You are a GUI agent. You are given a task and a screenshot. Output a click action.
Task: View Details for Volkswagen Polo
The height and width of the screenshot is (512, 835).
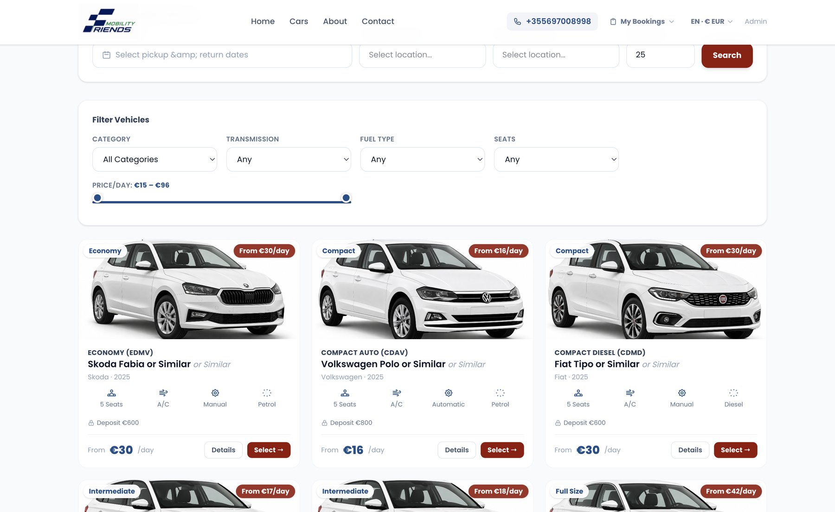456,450
